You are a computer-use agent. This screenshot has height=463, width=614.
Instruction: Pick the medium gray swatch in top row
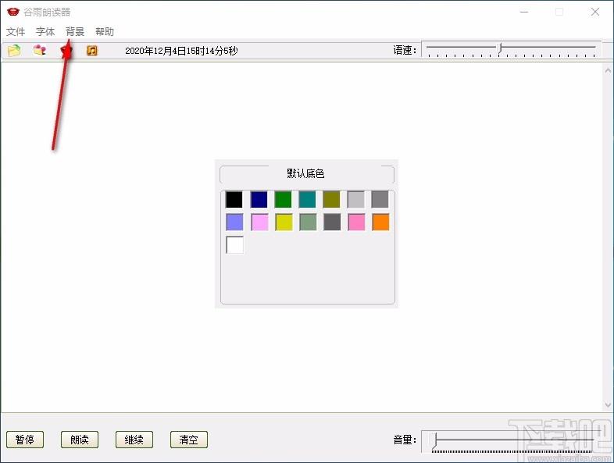[380, 199]
